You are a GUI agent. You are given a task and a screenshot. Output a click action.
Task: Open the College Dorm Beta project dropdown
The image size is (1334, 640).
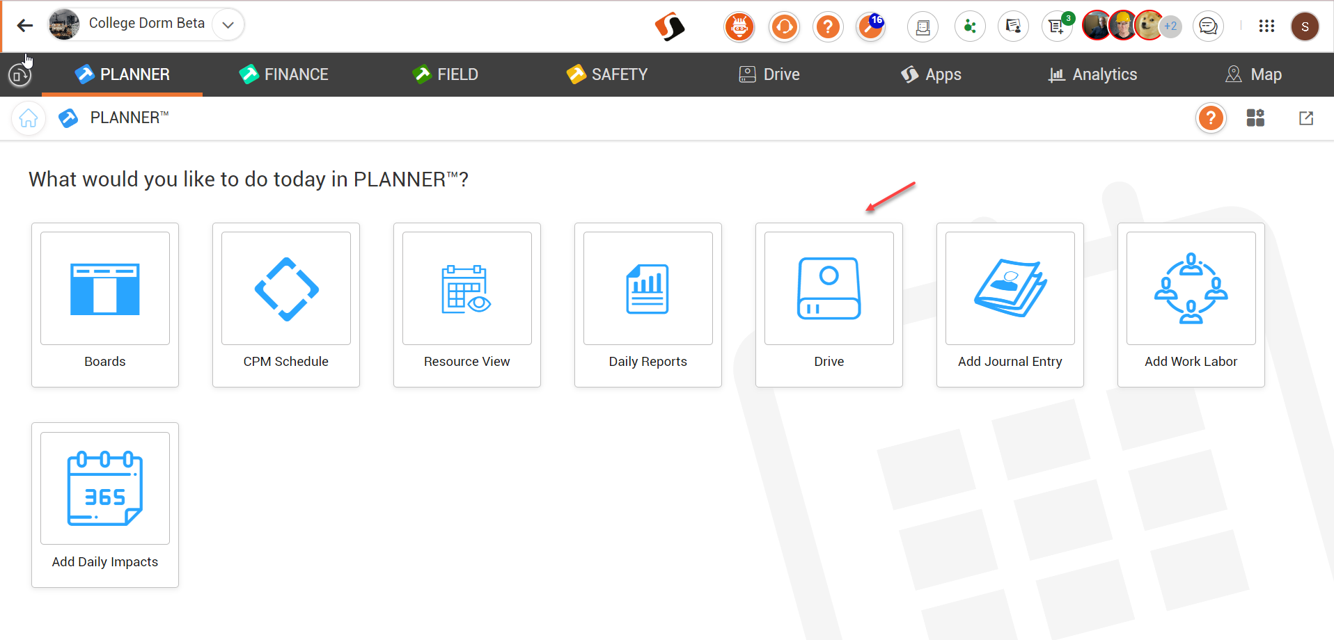[228, 25]
